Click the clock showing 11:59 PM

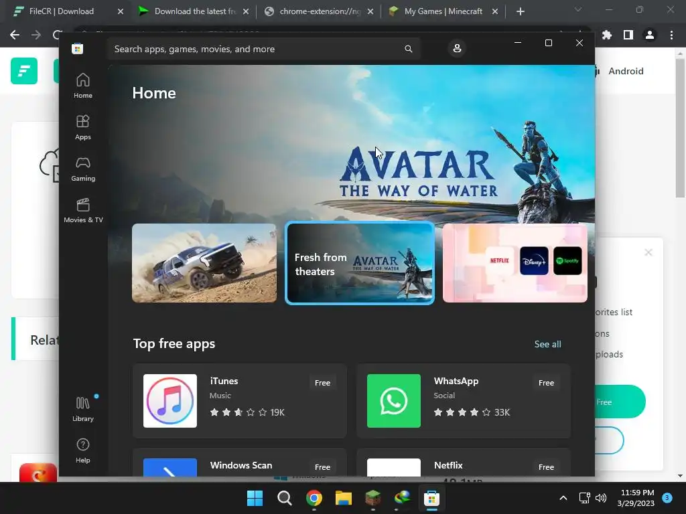click(x=637, y=493)
